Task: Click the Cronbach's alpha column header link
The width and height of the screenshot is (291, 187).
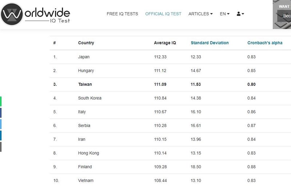Action: tap(264, 43)
